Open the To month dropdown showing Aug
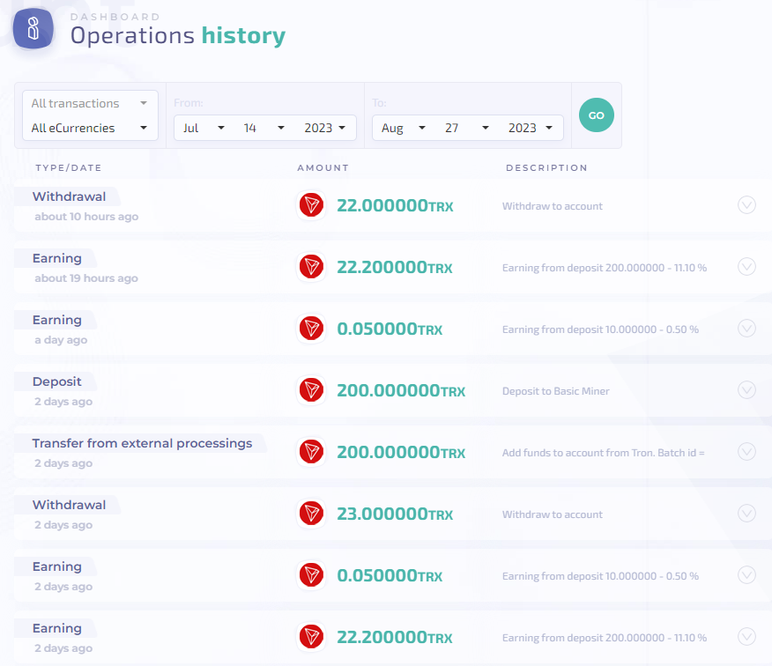The height and width of the screenshot is (666, 772). 403,128
